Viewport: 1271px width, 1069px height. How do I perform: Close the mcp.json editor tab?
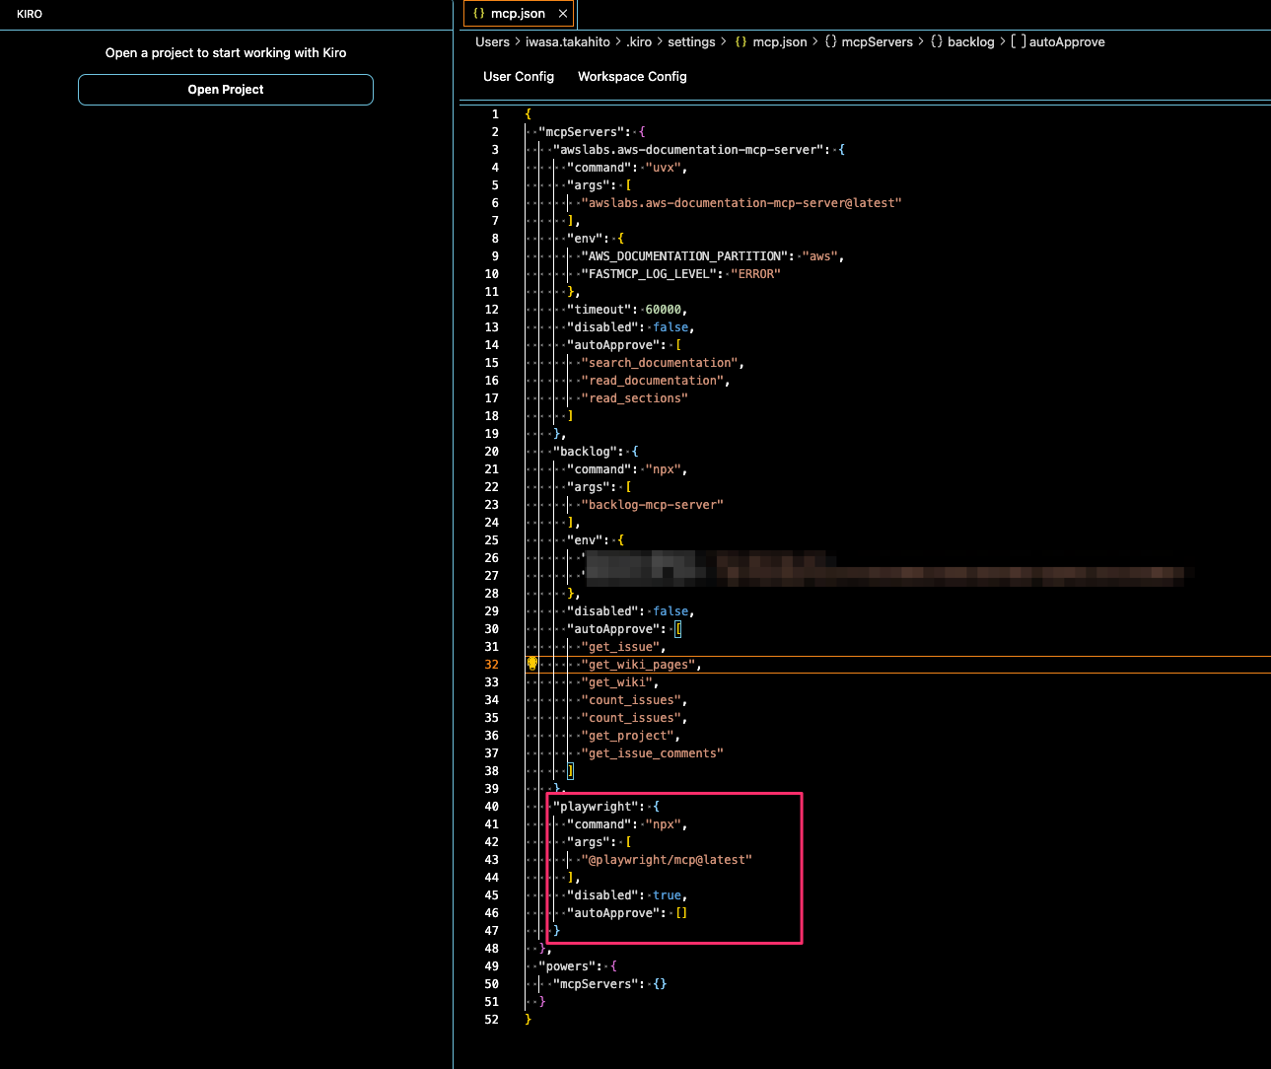(x=563, y=14)
